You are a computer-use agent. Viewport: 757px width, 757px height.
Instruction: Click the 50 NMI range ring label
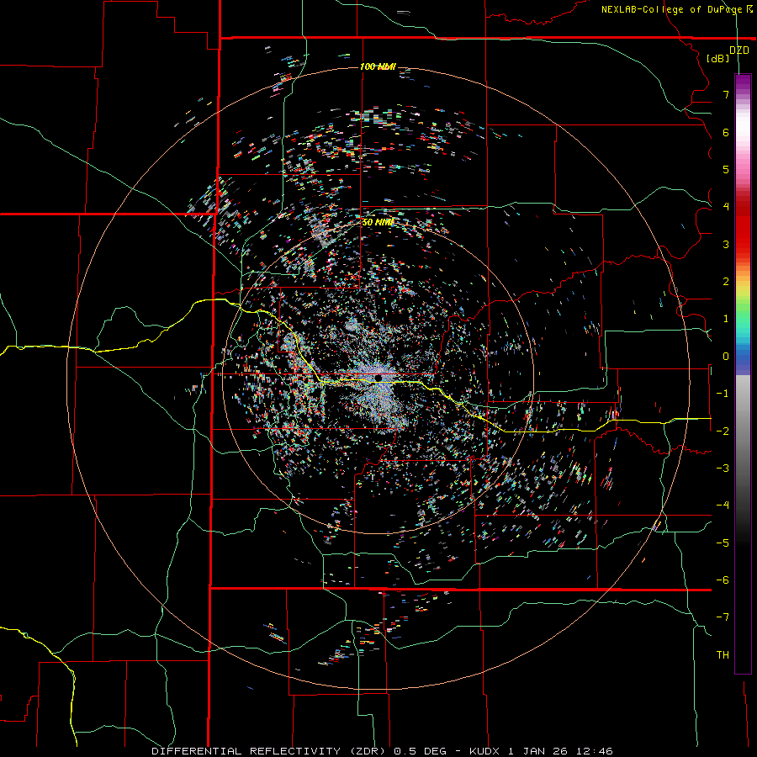[378, 222]
